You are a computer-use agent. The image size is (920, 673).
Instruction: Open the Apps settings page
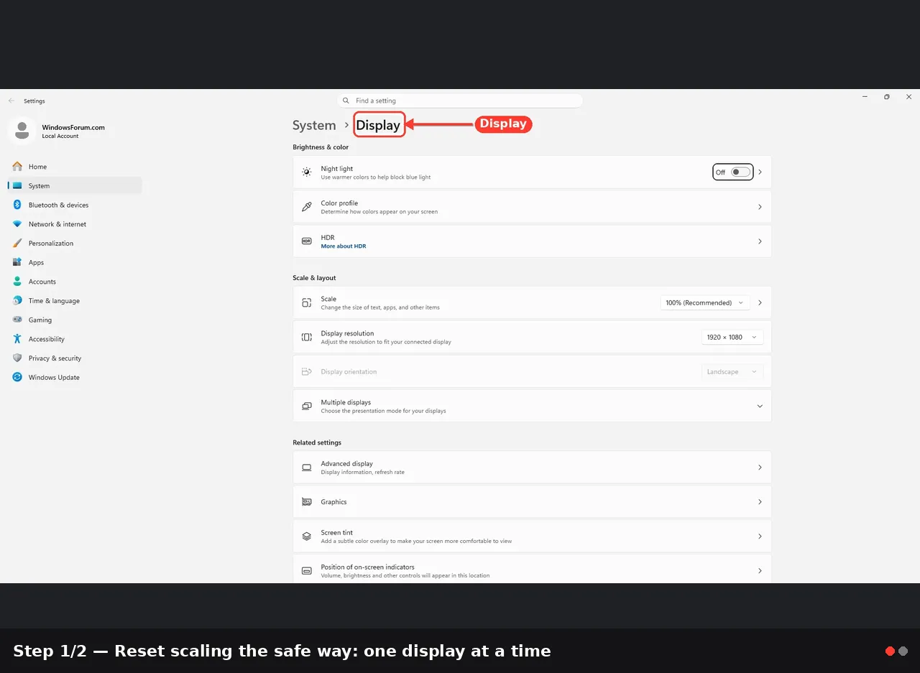coord(75,262)
